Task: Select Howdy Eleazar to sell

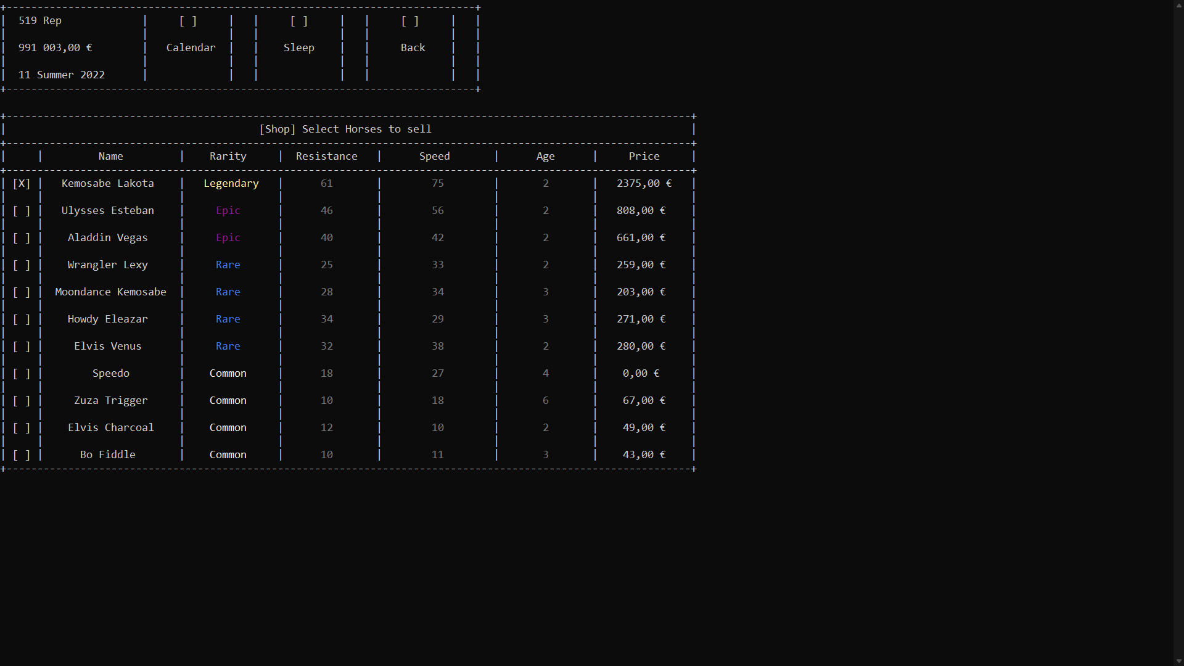Action: point(22,319)
